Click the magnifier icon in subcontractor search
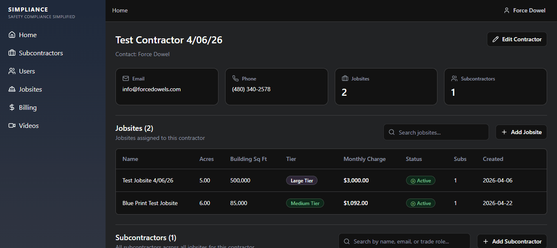 pyautogui.click(x=347, y=241)
